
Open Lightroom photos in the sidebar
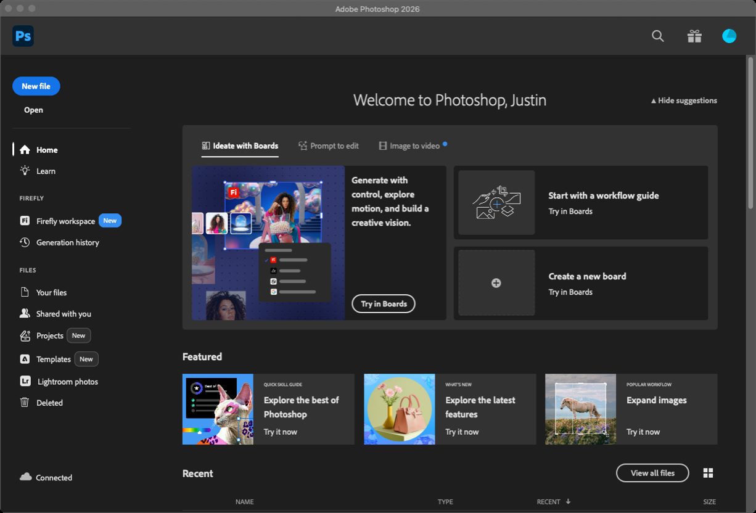coord(68,382)
